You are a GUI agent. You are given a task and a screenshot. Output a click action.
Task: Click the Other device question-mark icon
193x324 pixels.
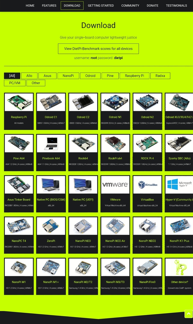(x=179, y=267)
